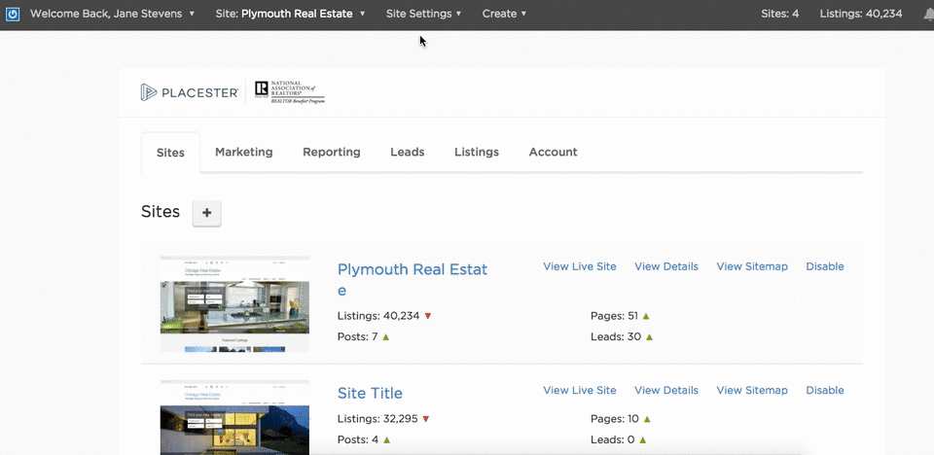The height and width of the screenshot is (455, 934).
Task: Click Posts: 7 statistic
Action: (x=357, y=336)
